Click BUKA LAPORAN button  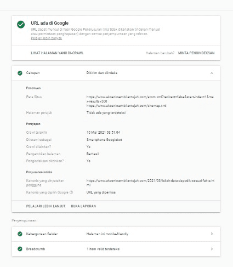83,206
